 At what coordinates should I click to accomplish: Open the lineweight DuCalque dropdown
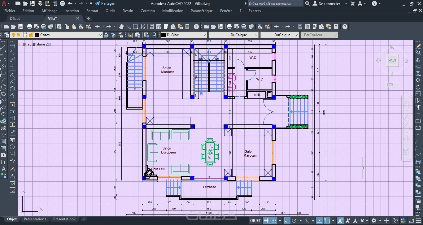[296, 35]
